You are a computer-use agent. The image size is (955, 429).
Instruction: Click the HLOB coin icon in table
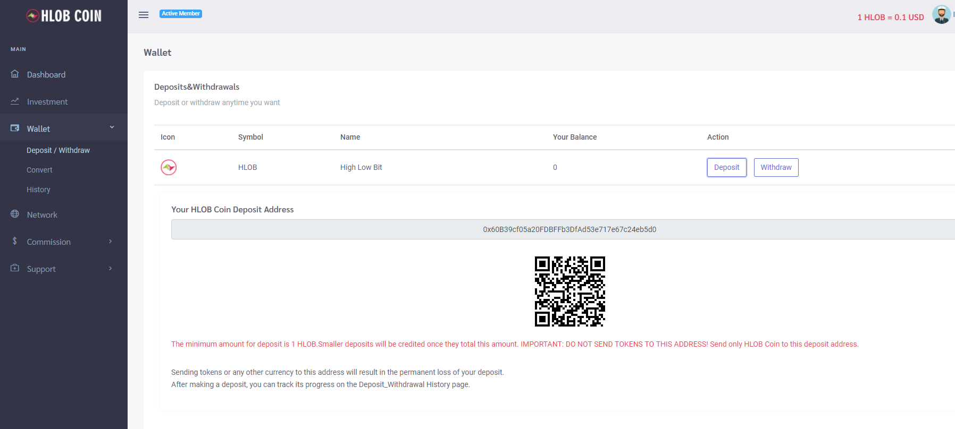(169, 167)
